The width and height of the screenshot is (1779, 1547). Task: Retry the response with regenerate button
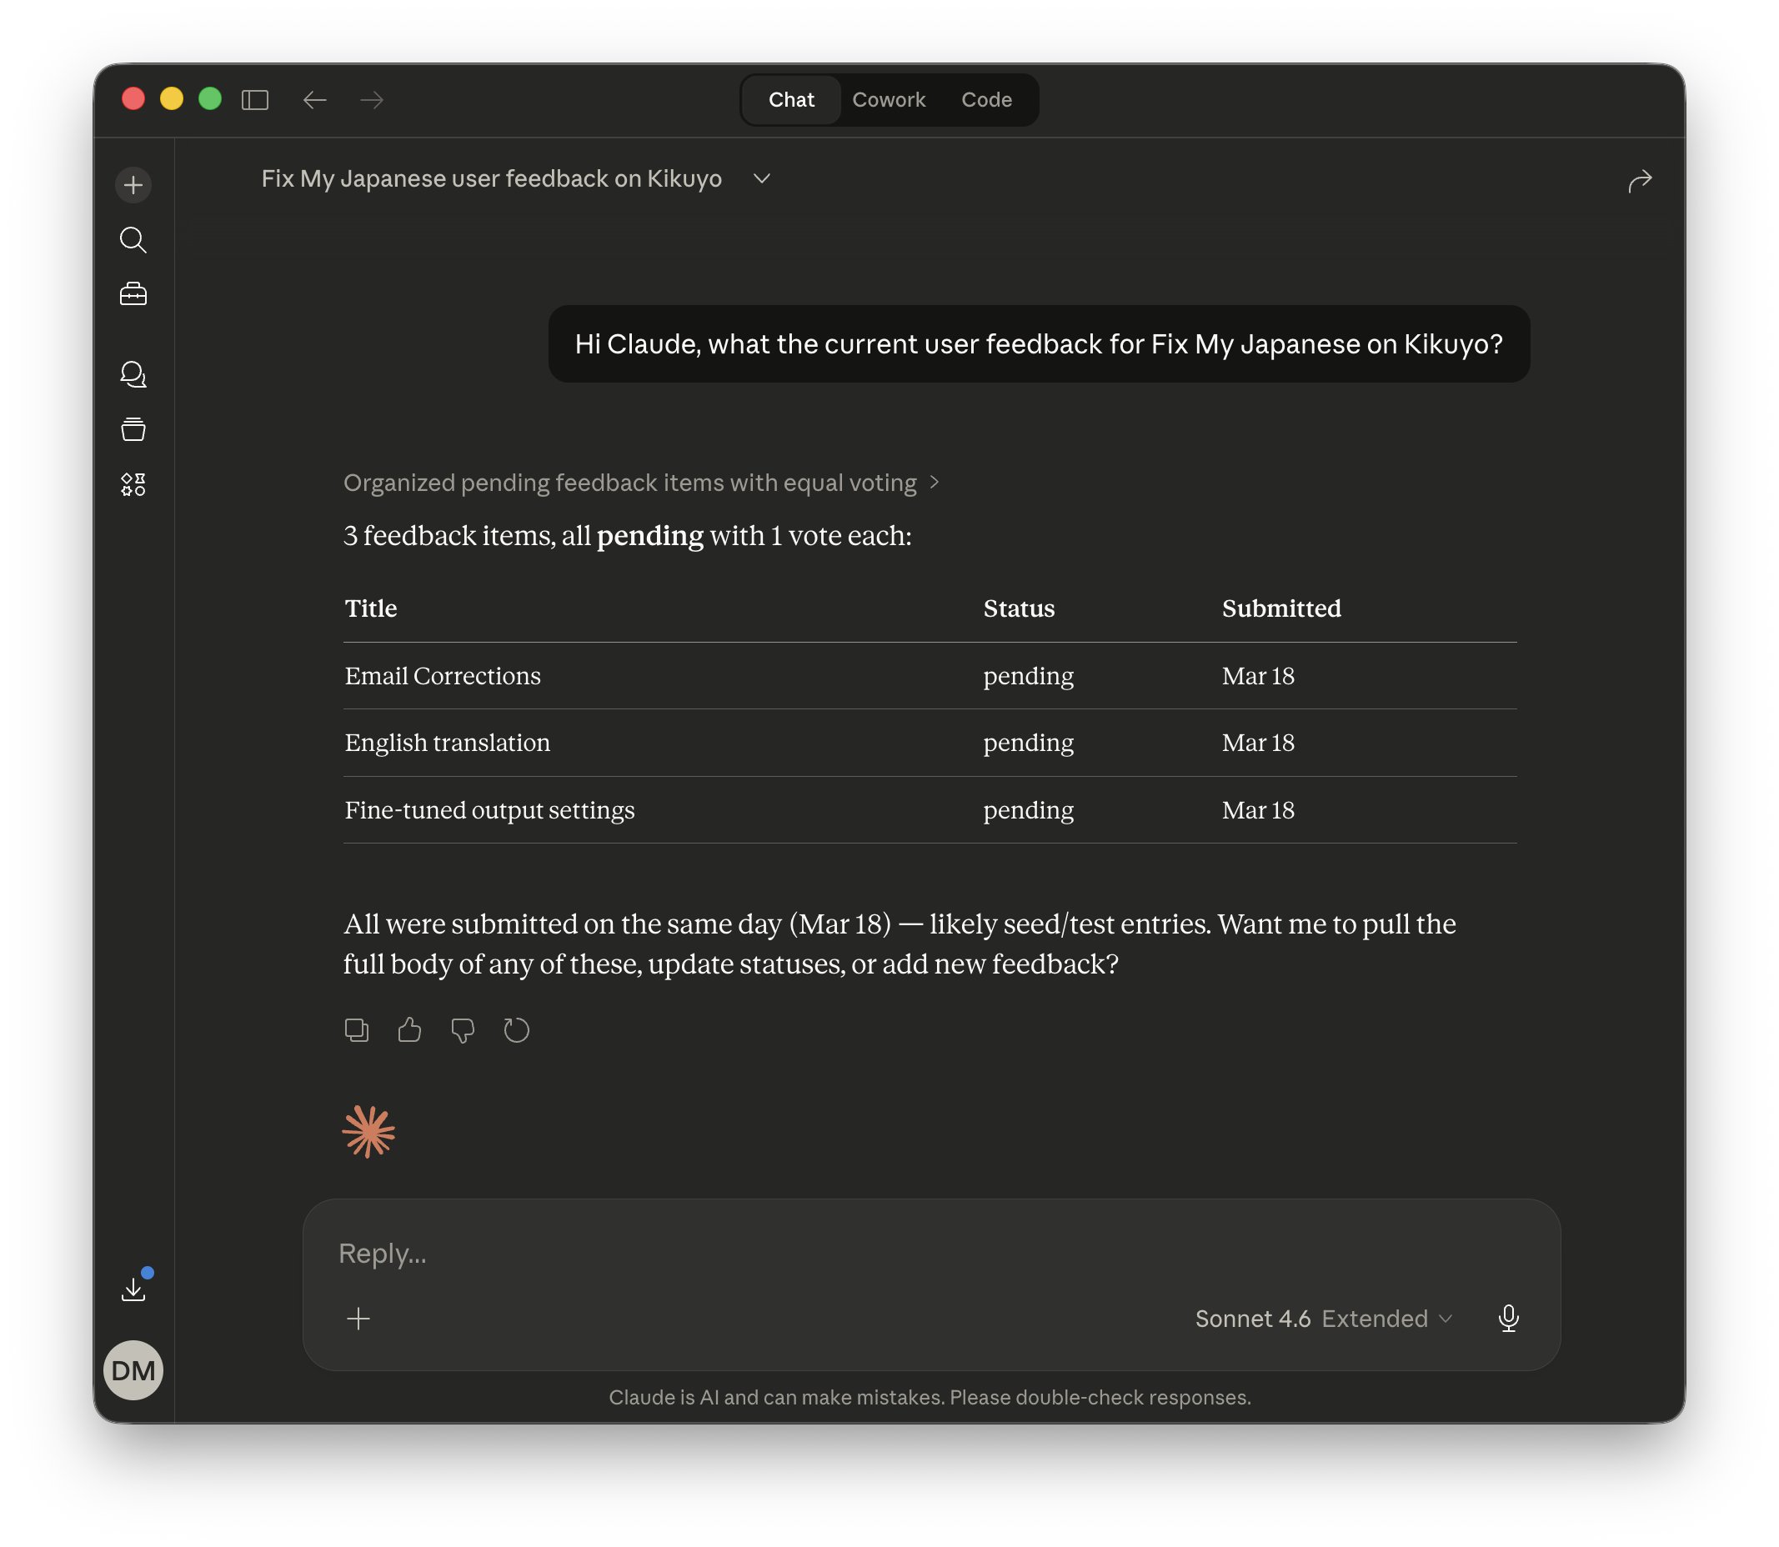pyautogui.click(x=516, y=1030)
